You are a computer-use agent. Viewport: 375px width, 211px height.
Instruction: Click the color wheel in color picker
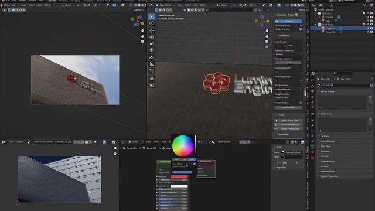tap(183, 146)
